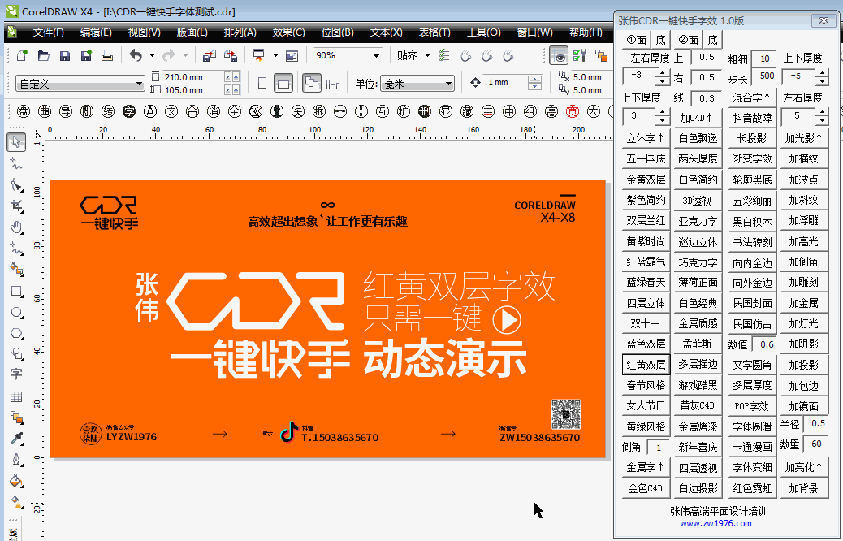The image size is (843, 541).
Task: Toggle per-page layout bar-chart button
Action: click(333, 84)
